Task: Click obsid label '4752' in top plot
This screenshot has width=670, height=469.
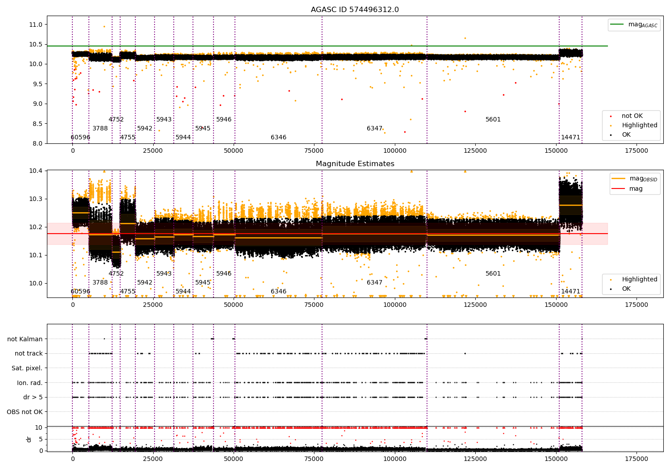Action: pos(116,119)
